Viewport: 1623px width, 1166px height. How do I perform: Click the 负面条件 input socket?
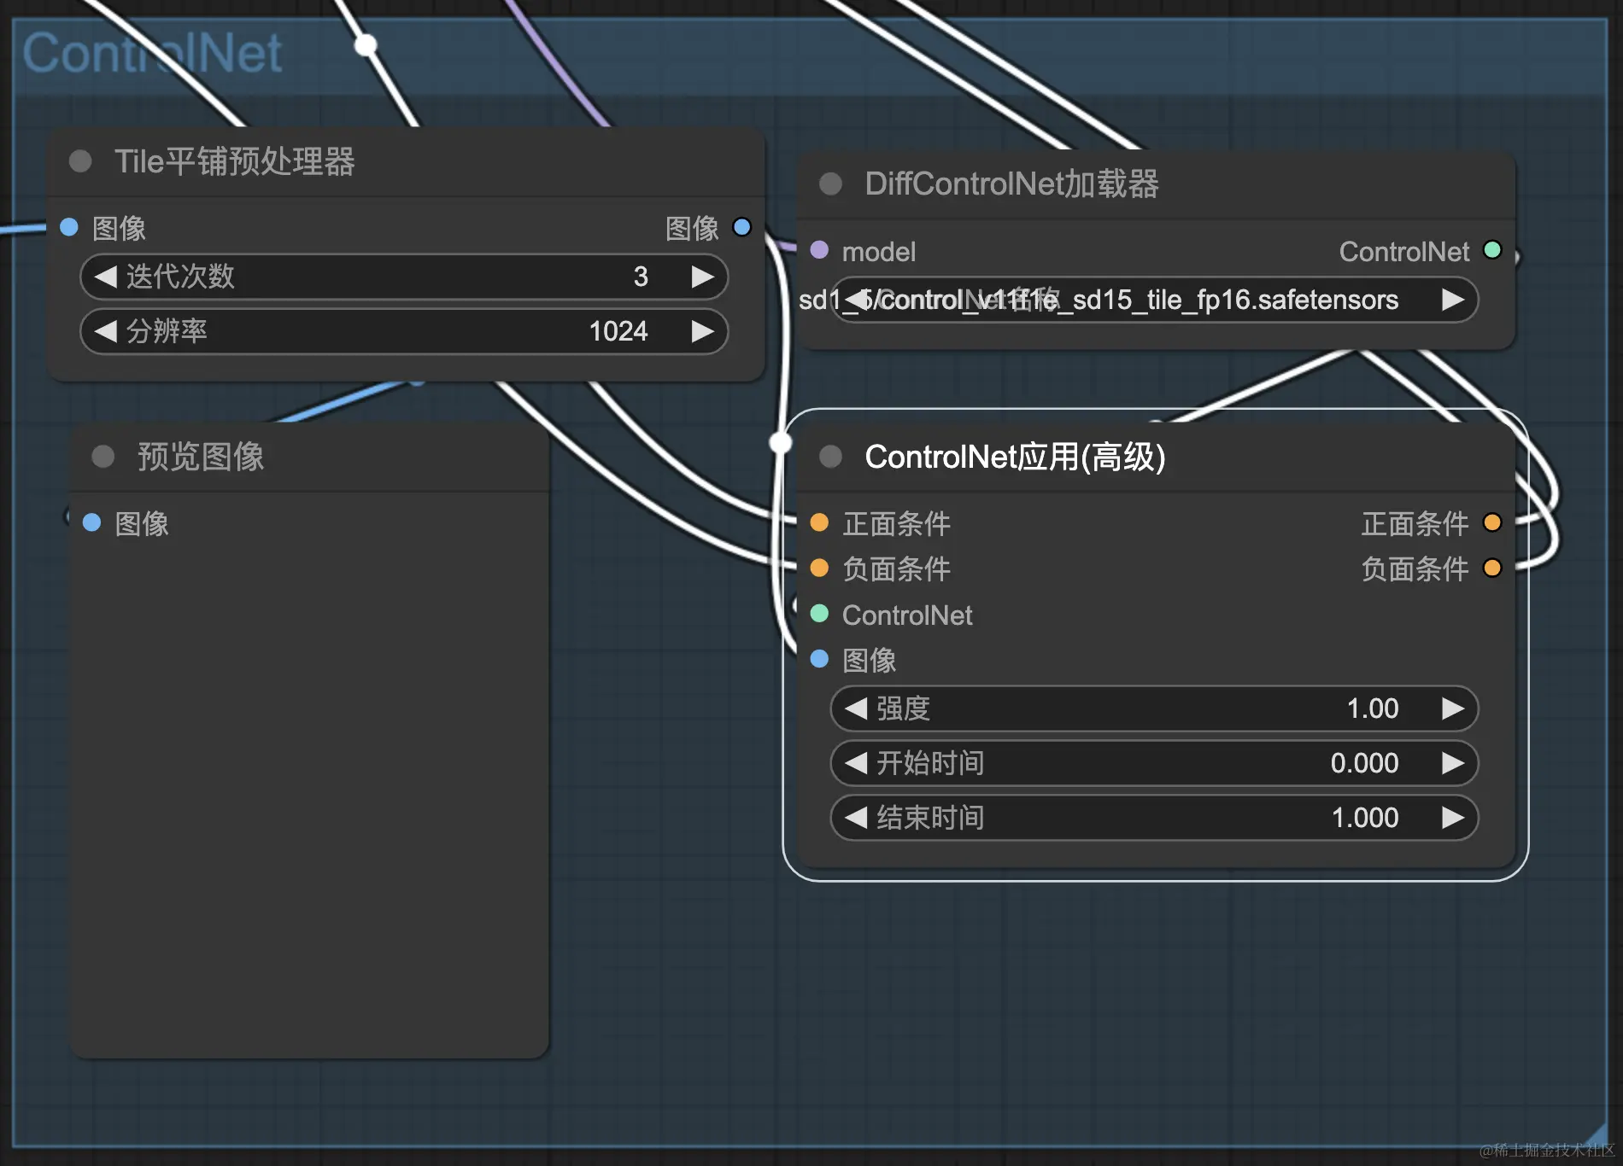tap(819, 568)
